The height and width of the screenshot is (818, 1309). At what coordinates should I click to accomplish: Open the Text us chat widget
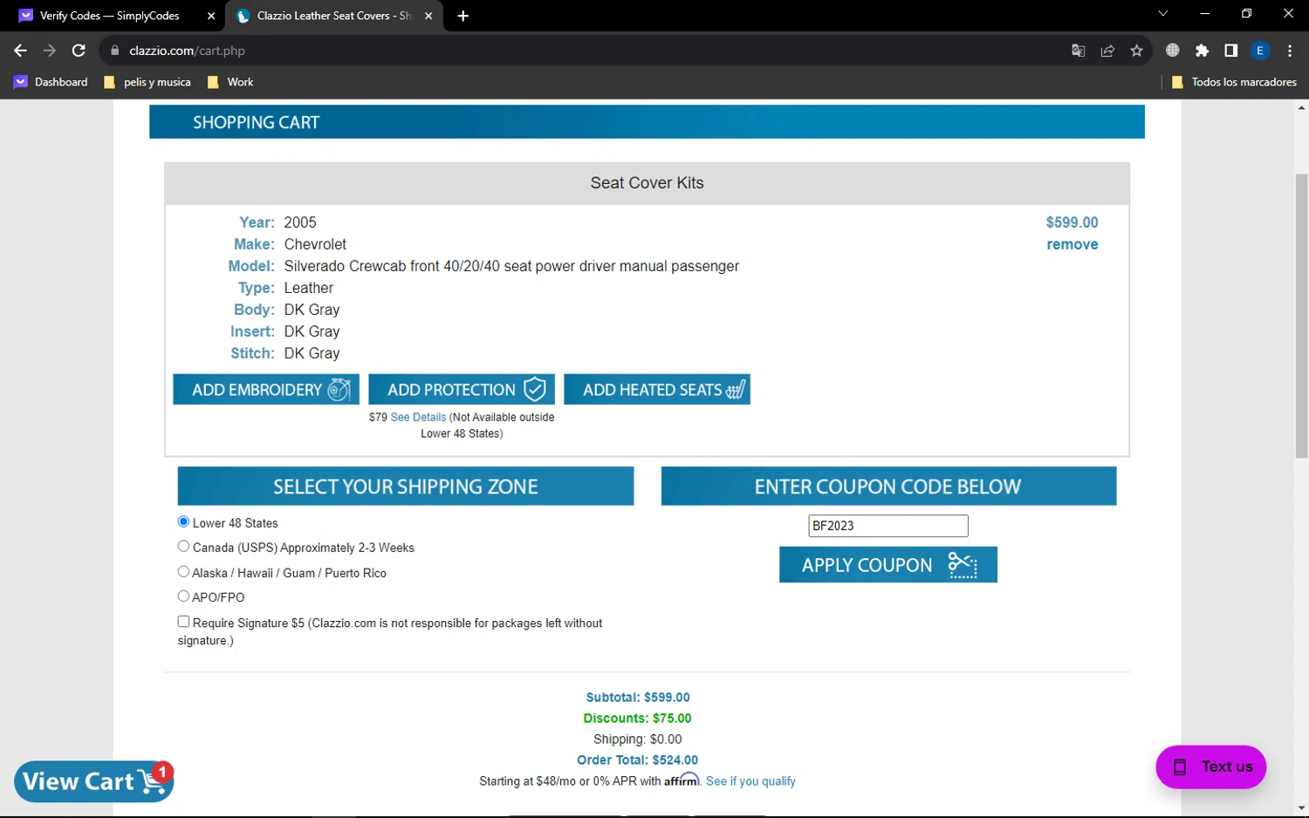click(1211, 767)
